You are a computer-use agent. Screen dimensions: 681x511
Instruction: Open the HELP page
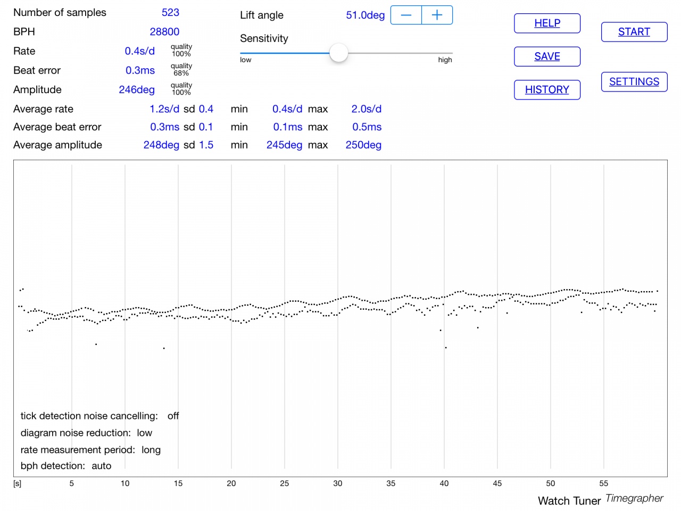click(547, 23)
